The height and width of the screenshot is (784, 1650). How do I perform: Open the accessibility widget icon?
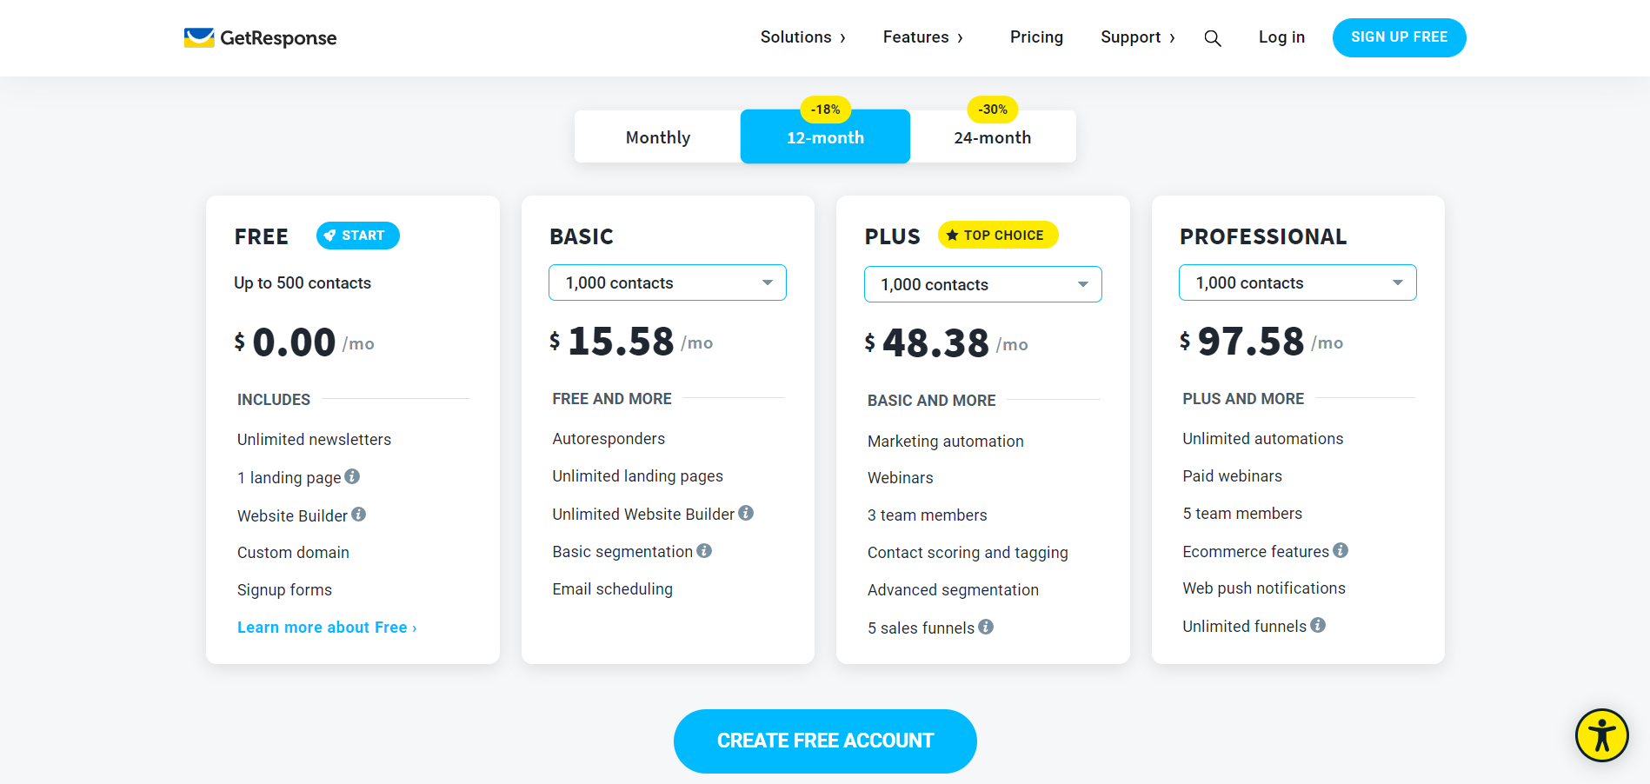(1601, 735)
